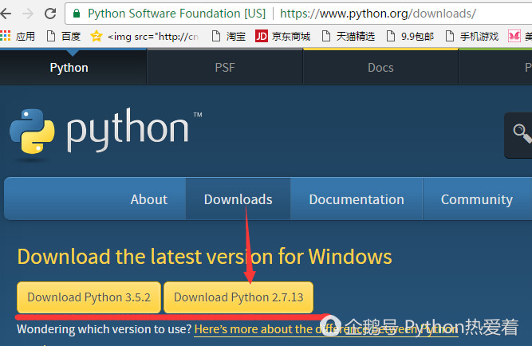Click the pink butterfly bookmark icon
Image resolution: width=532 pixels, height=346 pixels.
[514, 36]
